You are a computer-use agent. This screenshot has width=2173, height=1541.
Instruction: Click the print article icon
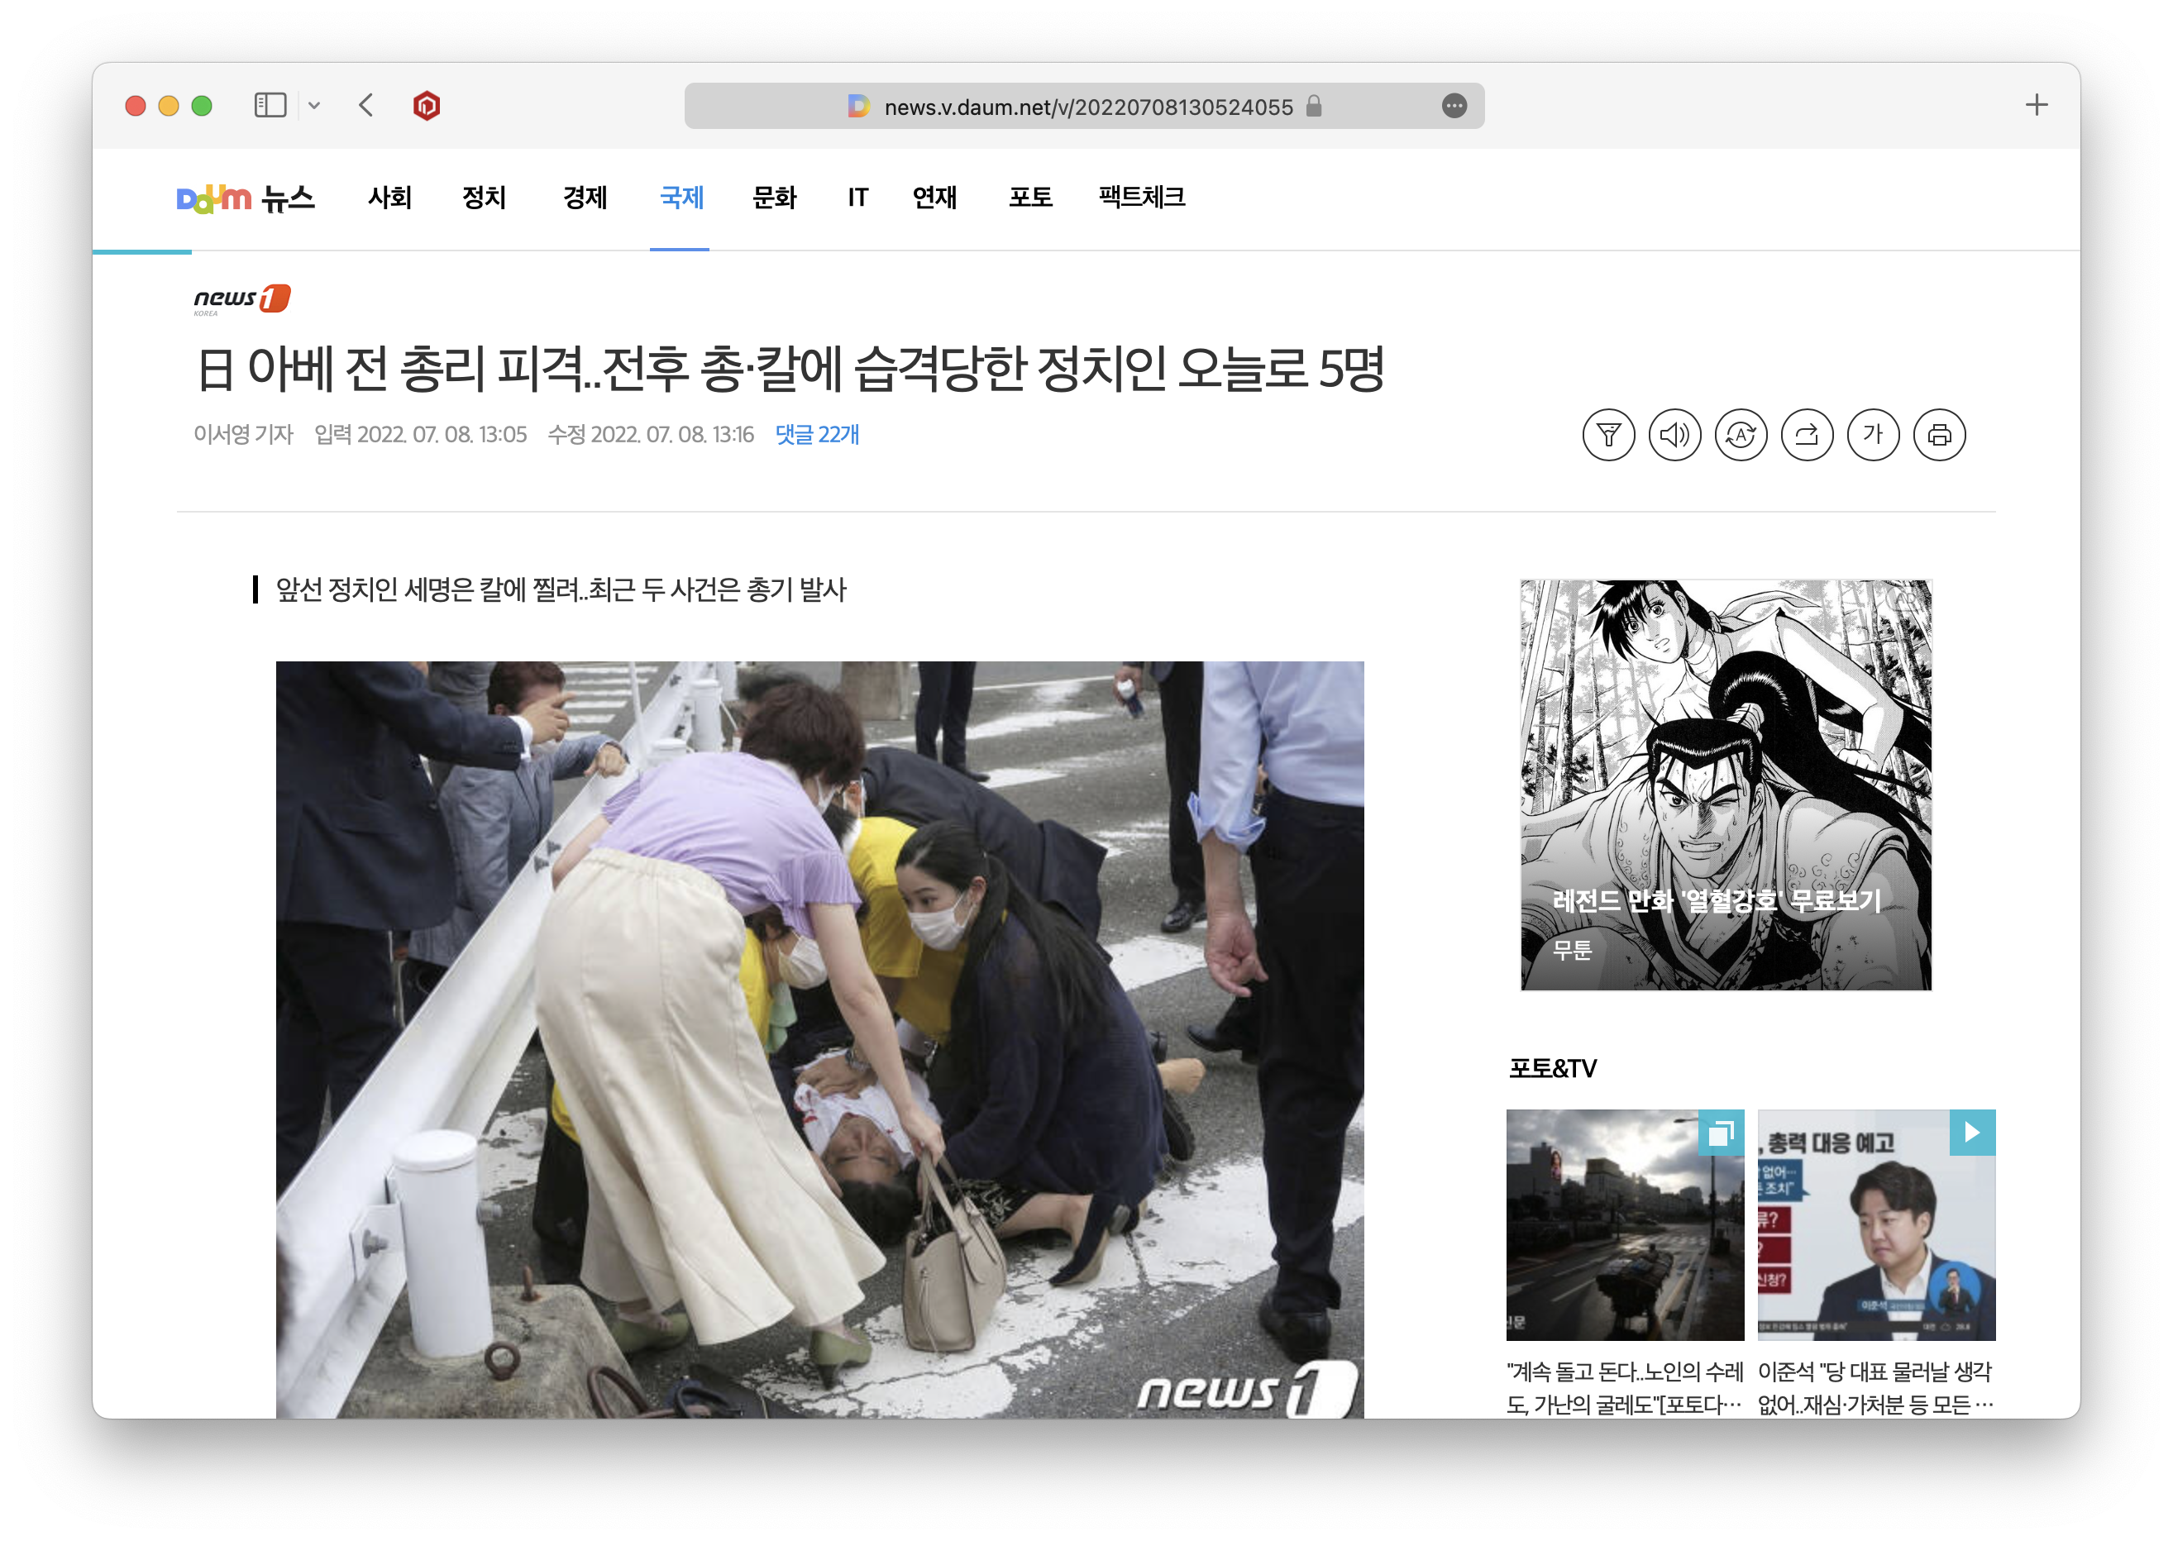tap(1940, 435)
